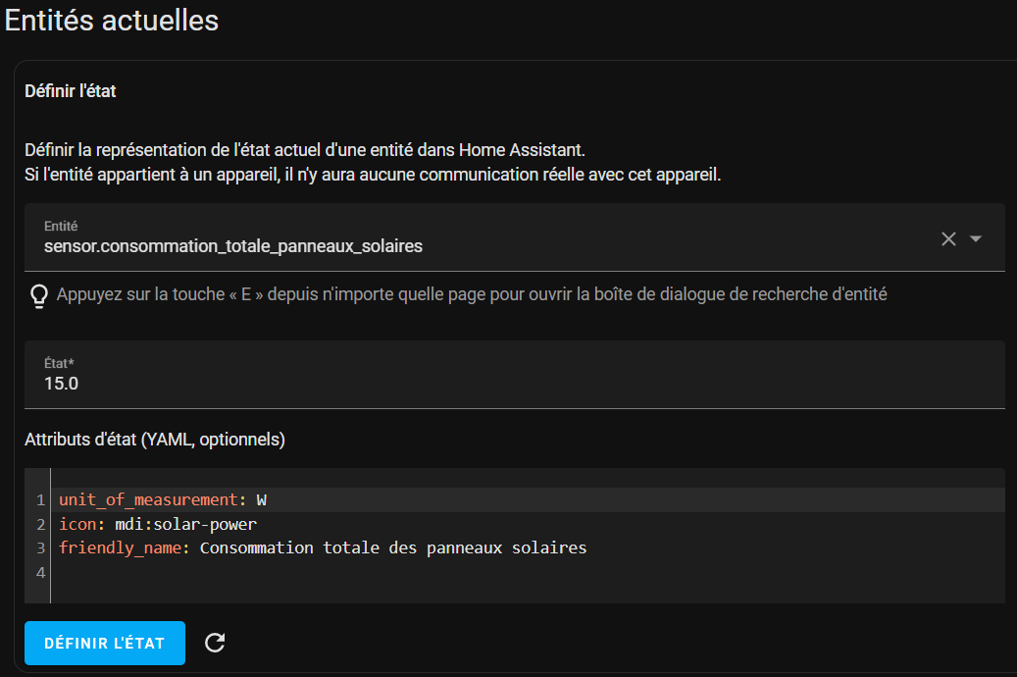1017x677 pixels.
Task: Click line number 1 in the editor gutter
Action: pyautogui.click(x=40, y=499)
